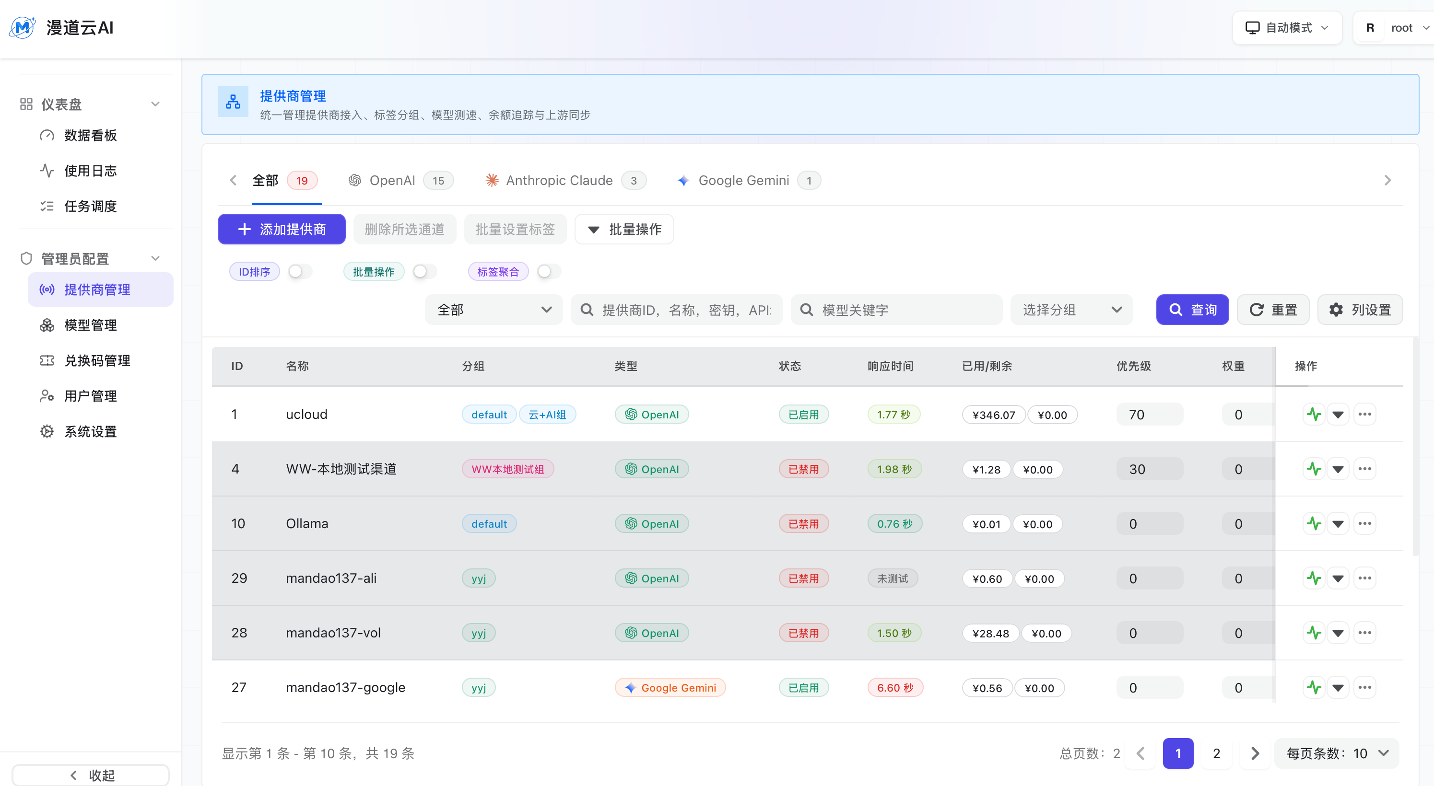The height and width of the screenshot is (786, 1434).
Task: Open 列设置 column settings
Action: pyautogui.click(x=1360, y=310)
